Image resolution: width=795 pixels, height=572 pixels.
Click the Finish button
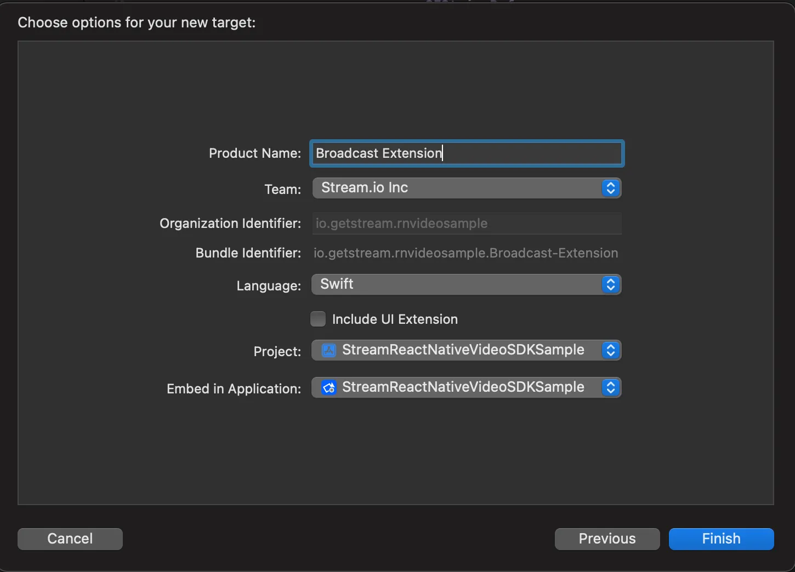click(x=720, y=539)
